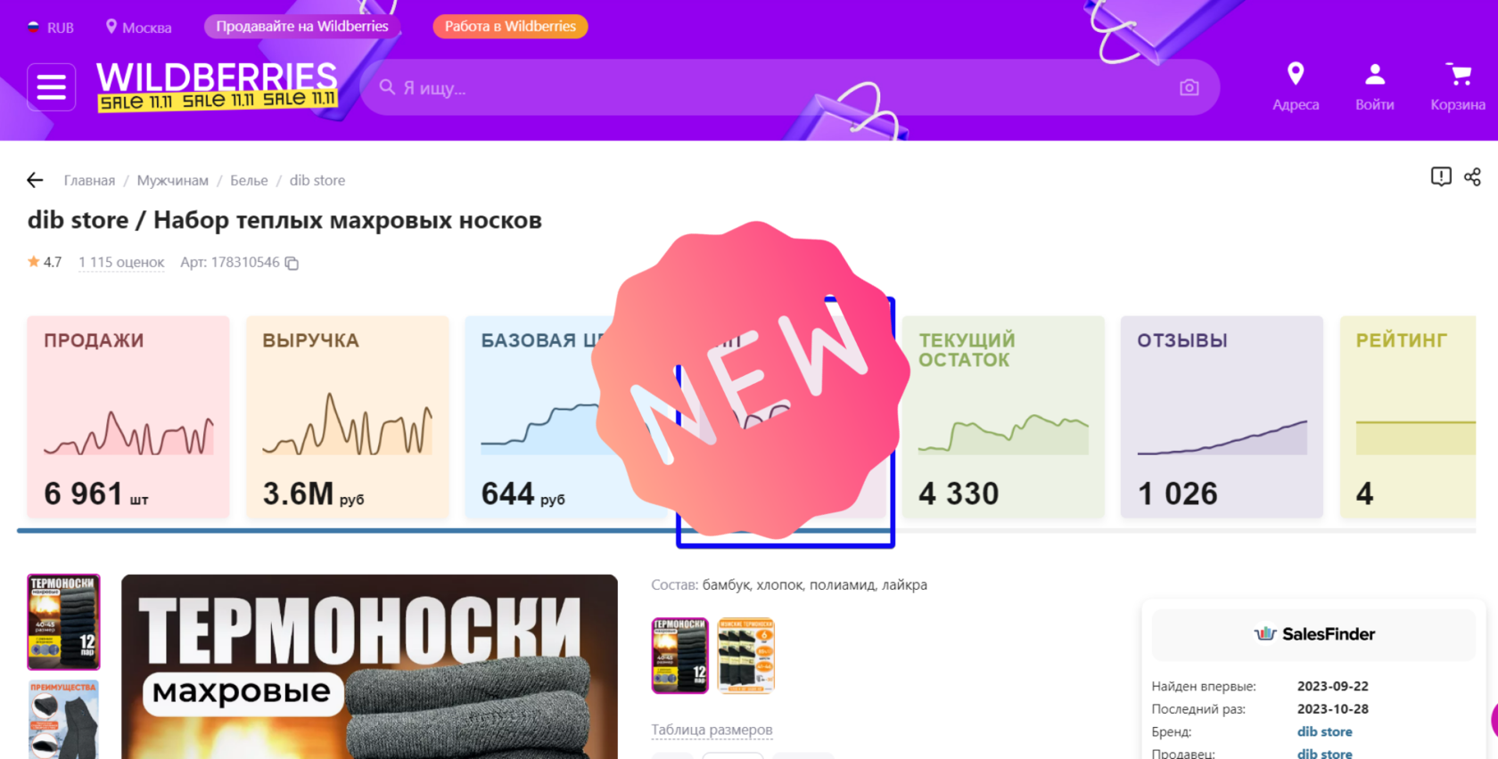Click Работа в Wildberries button
The width and height of the screenshot is (1498, 759).
[510, 26]
